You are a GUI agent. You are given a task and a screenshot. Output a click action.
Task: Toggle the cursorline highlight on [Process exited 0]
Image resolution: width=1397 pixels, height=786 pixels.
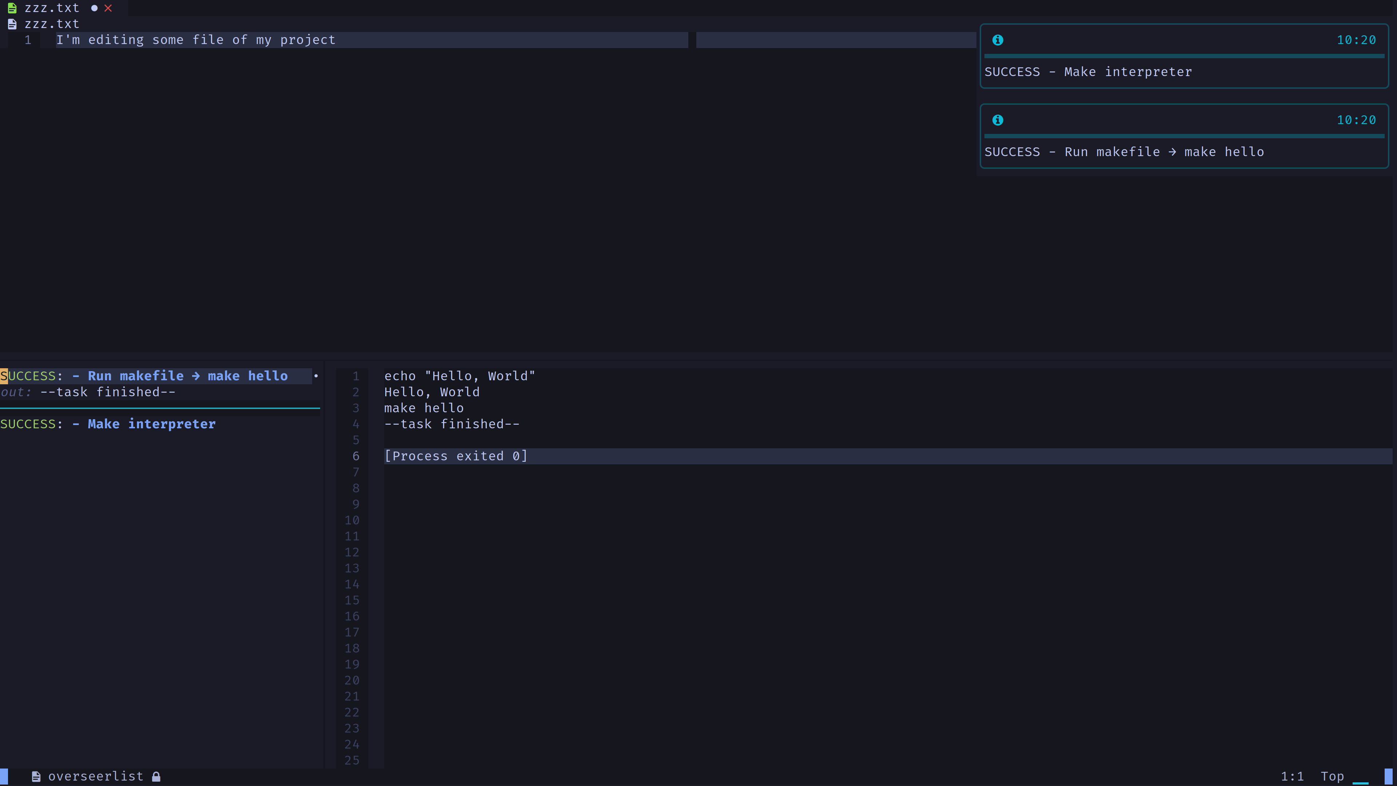pos(455,456)
